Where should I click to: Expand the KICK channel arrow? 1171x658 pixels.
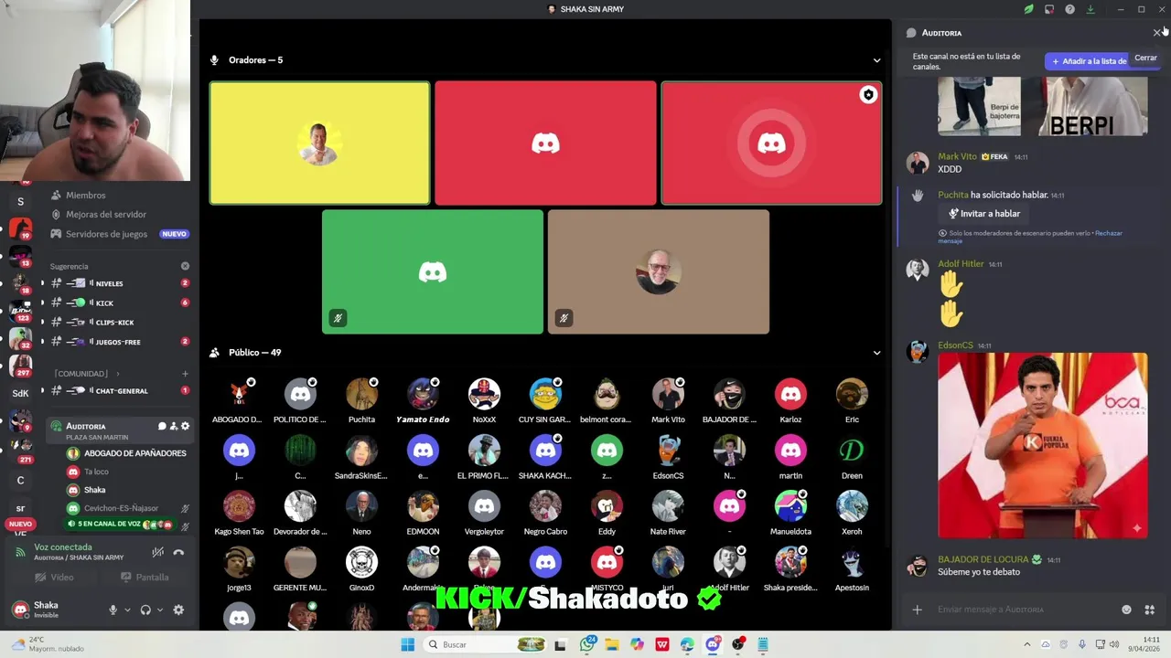tap(42, 302)
